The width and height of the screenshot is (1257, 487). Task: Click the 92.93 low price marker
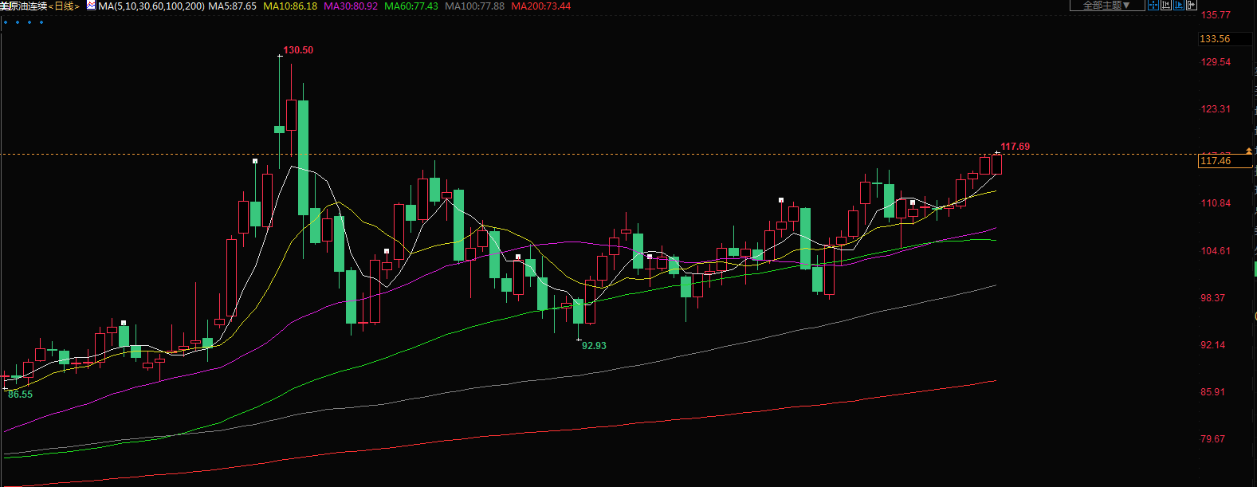coord(594,346)
